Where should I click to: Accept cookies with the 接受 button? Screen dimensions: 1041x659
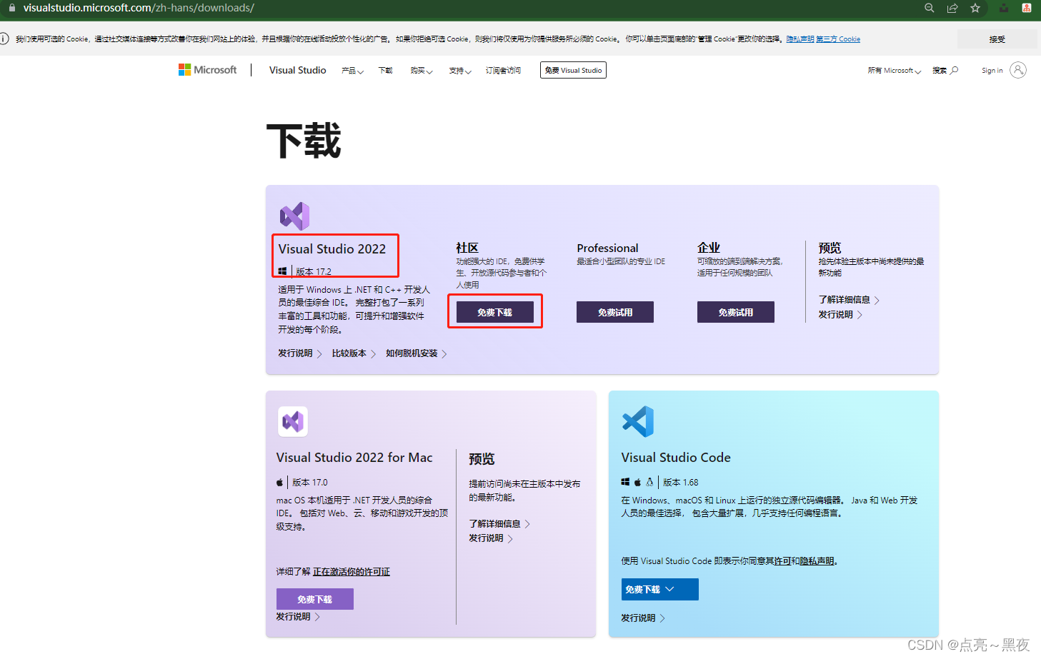997,39
